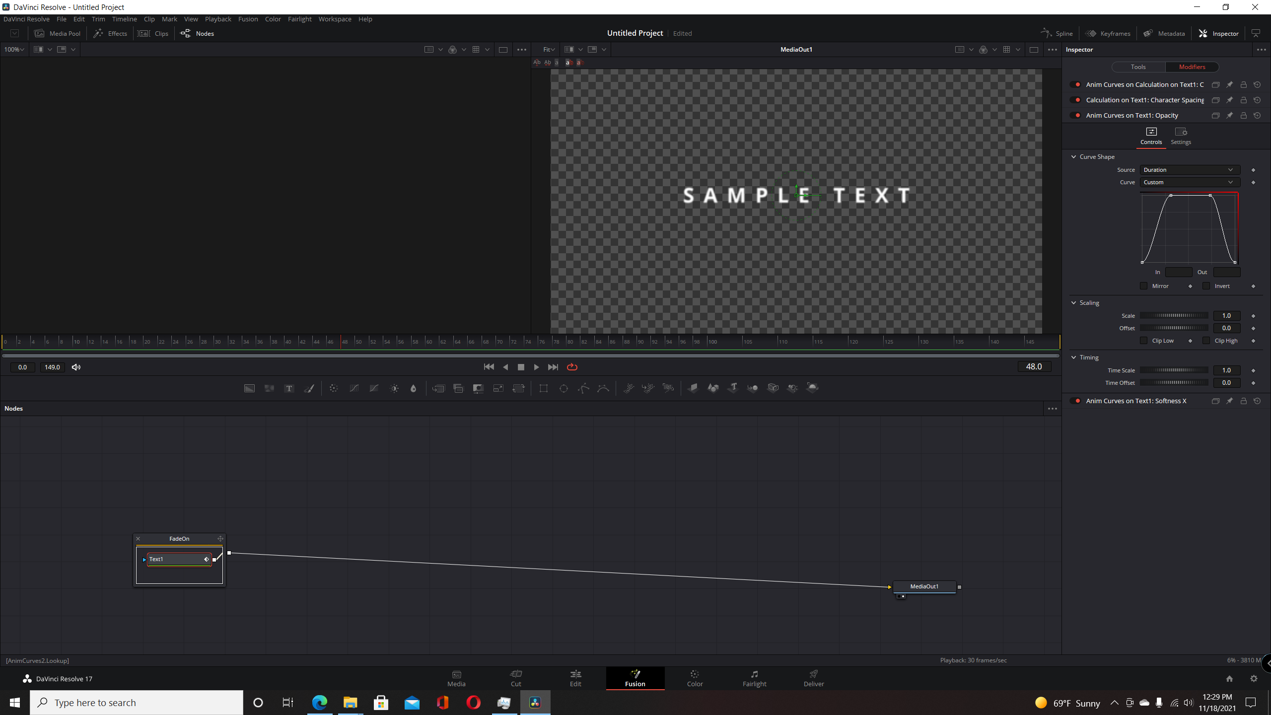1271x715 pixels.
Task: Add a B-Spline mask
Action: pos(603,388)
